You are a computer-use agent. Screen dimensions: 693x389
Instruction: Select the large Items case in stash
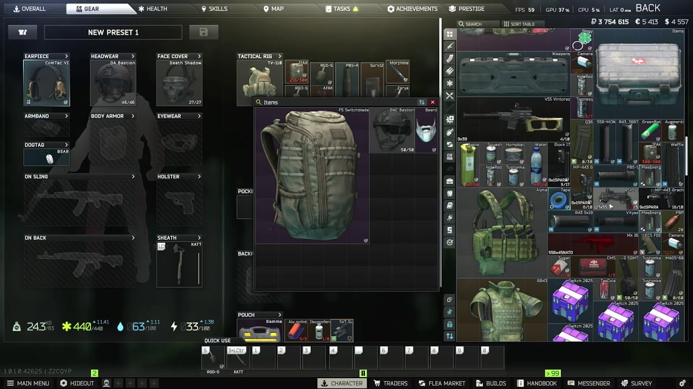(639, 73)
